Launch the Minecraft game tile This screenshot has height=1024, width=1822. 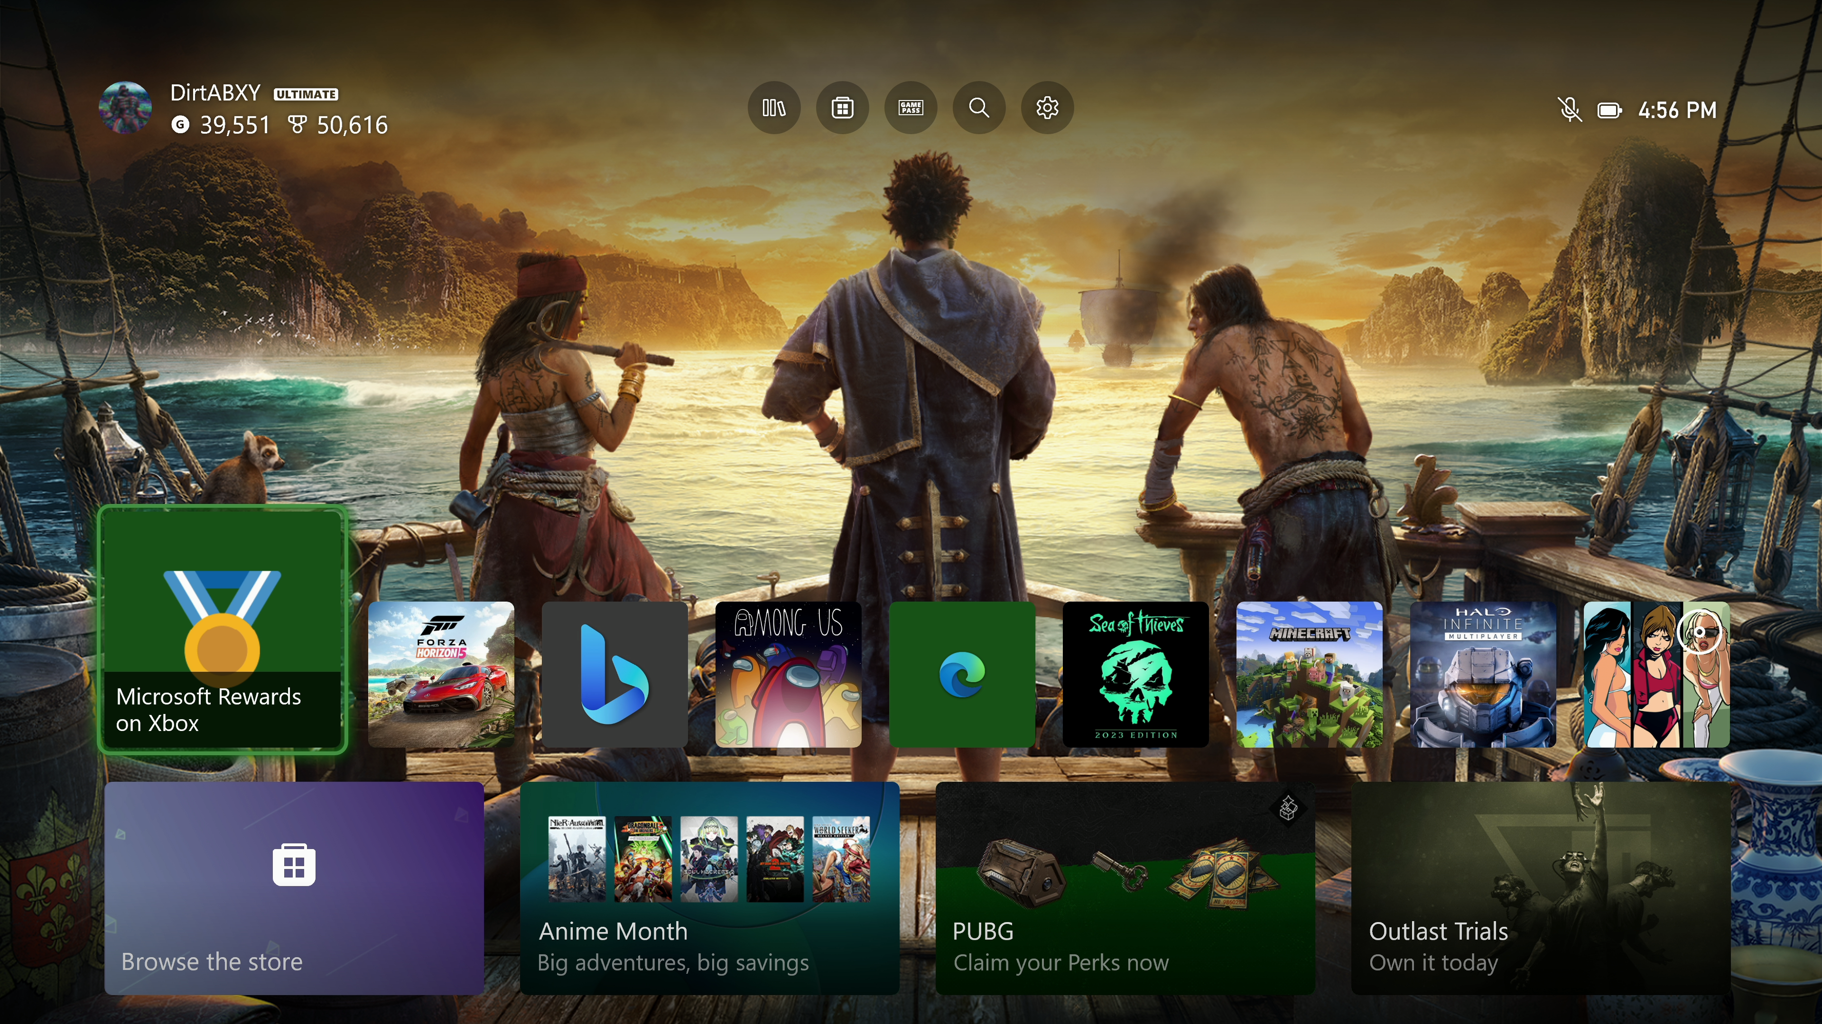[1309, 674]
